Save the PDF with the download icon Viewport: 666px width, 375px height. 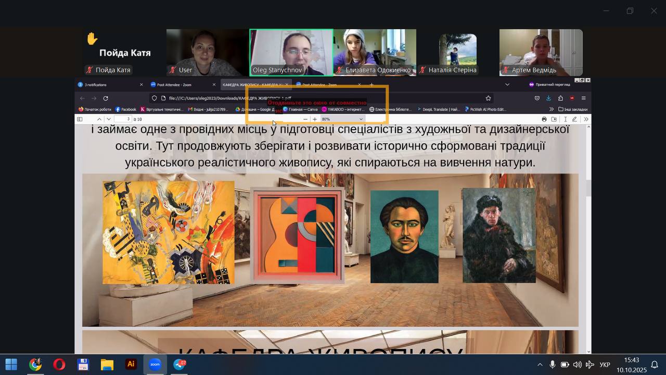coord(554,119)
